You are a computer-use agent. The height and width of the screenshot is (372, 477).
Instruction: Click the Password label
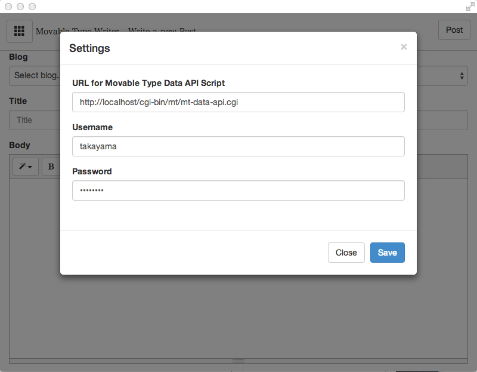[92, 171]
